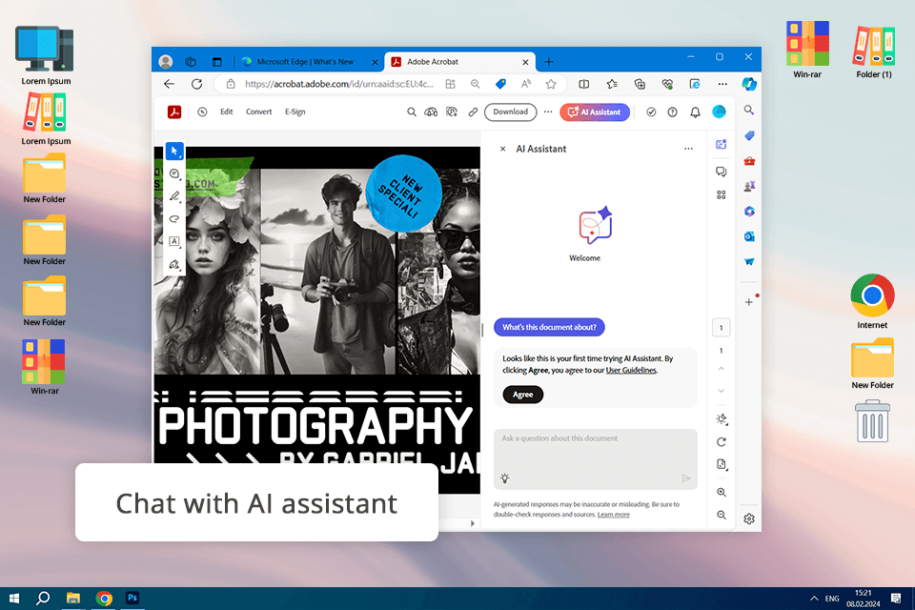Select the highlighter pen tool

coord(174,196)
